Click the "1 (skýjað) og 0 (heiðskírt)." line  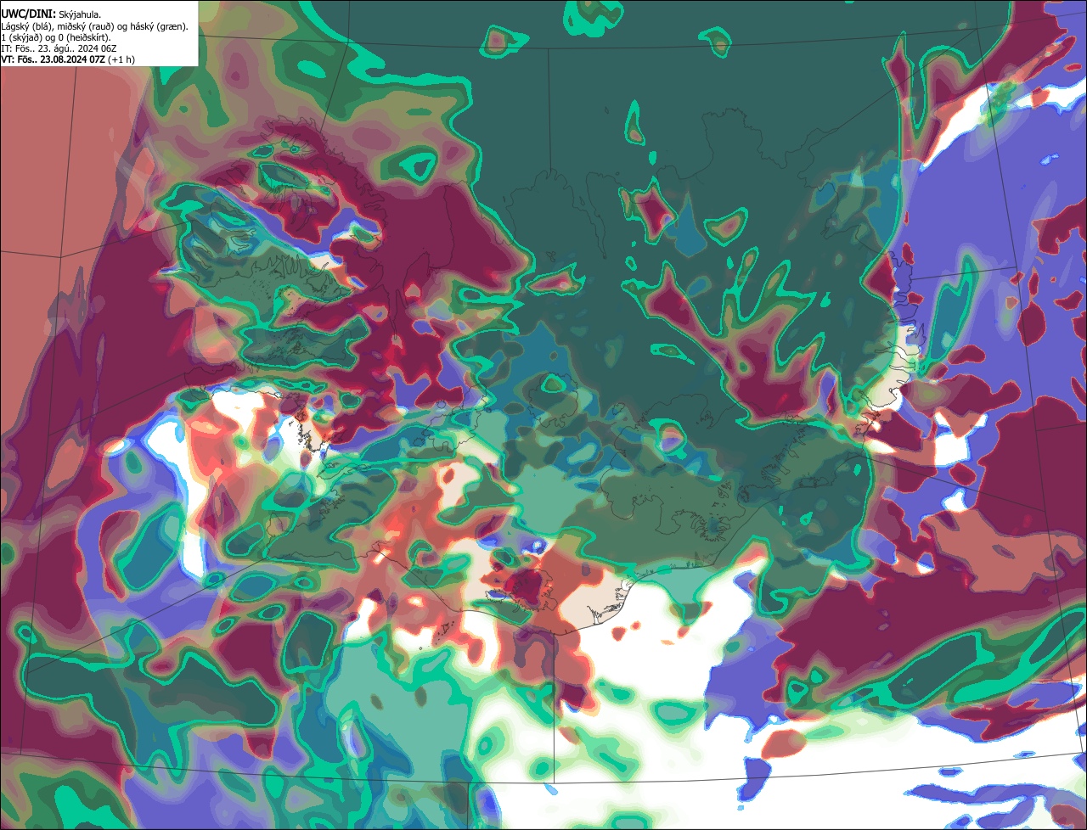coord(56,37)
